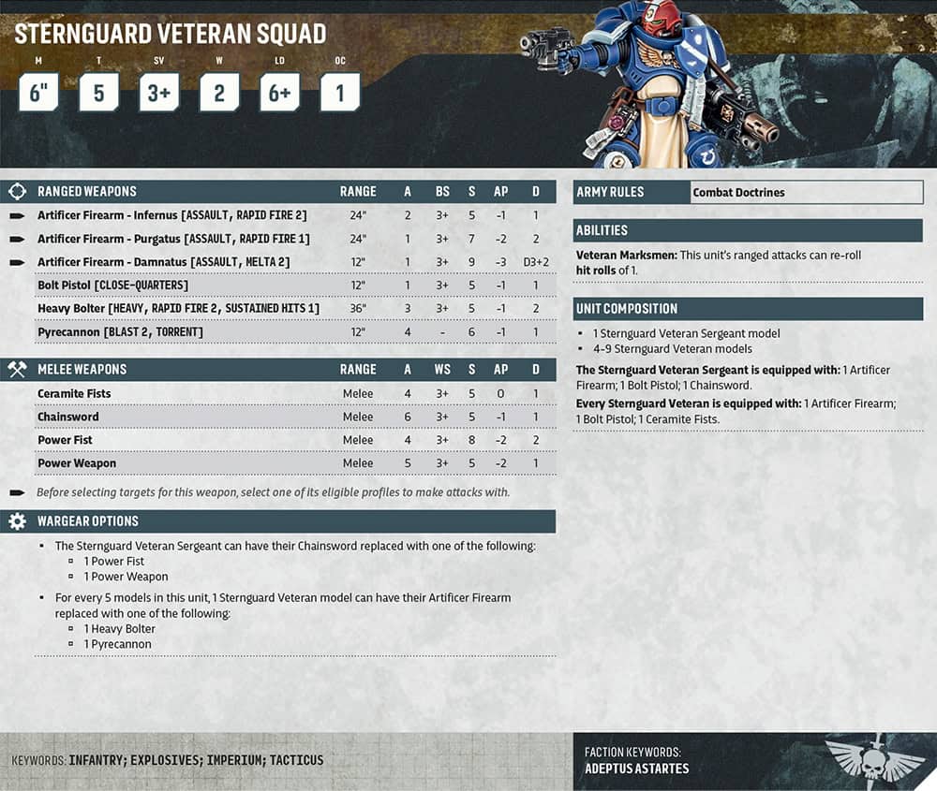
Task: Click the Power Weapon melee weapon name
Action: (x=77, y=463)
